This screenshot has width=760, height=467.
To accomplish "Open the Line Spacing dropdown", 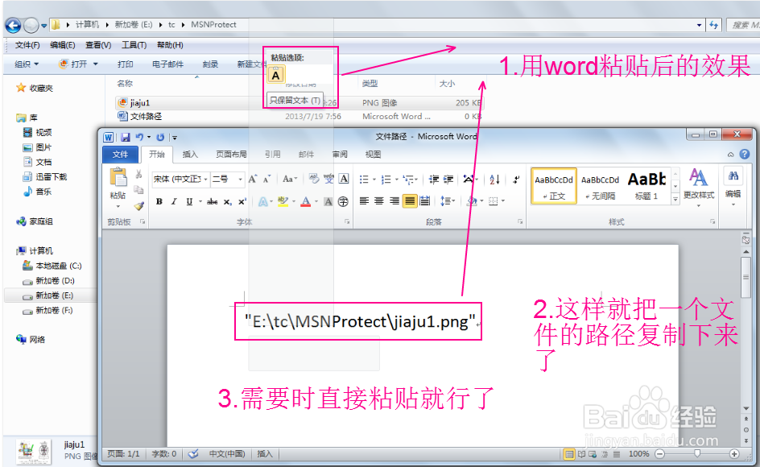I will tap(448, 200).
